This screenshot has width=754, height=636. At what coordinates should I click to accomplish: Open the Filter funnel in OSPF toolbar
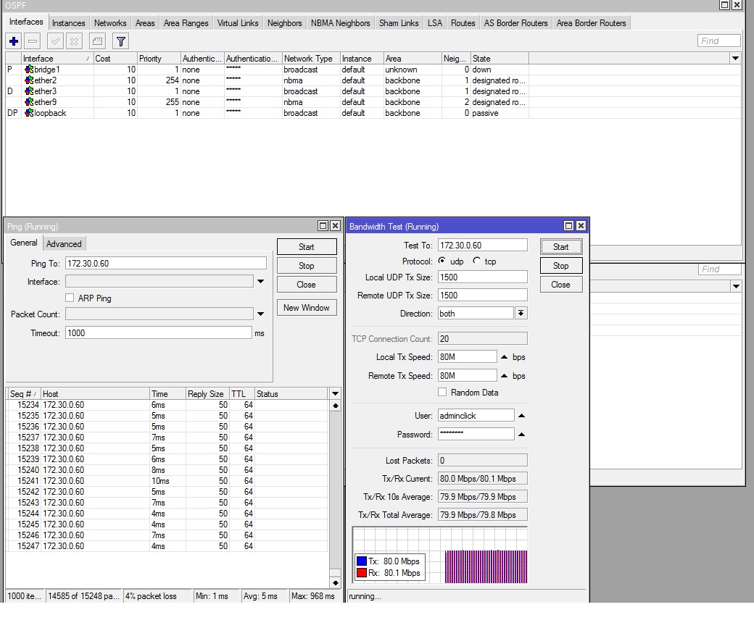[x=121, y=41]
